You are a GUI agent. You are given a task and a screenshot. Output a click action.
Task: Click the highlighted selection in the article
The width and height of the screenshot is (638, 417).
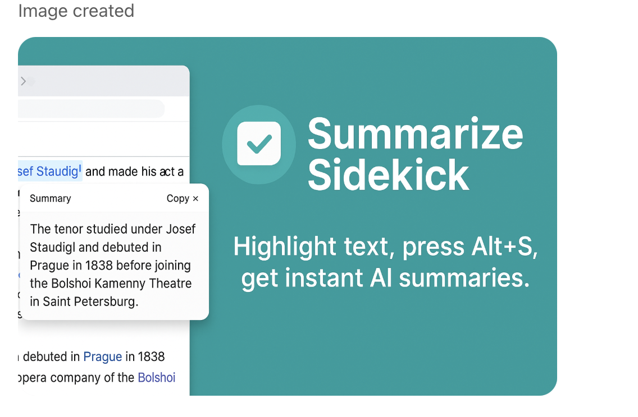[49, 171]
